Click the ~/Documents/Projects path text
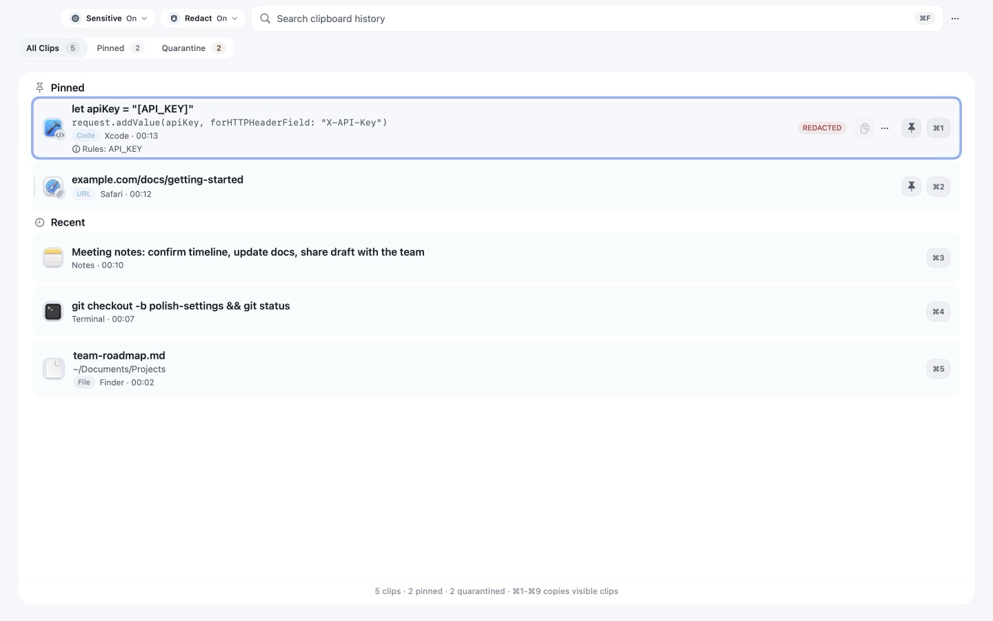Screen dimensions: 993x621 tap(119, 369)
